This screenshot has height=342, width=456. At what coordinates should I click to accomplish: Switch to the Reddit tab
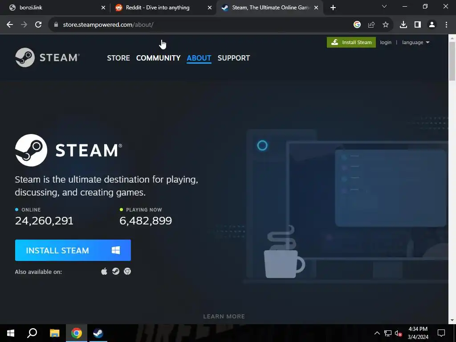click(163, 8)
